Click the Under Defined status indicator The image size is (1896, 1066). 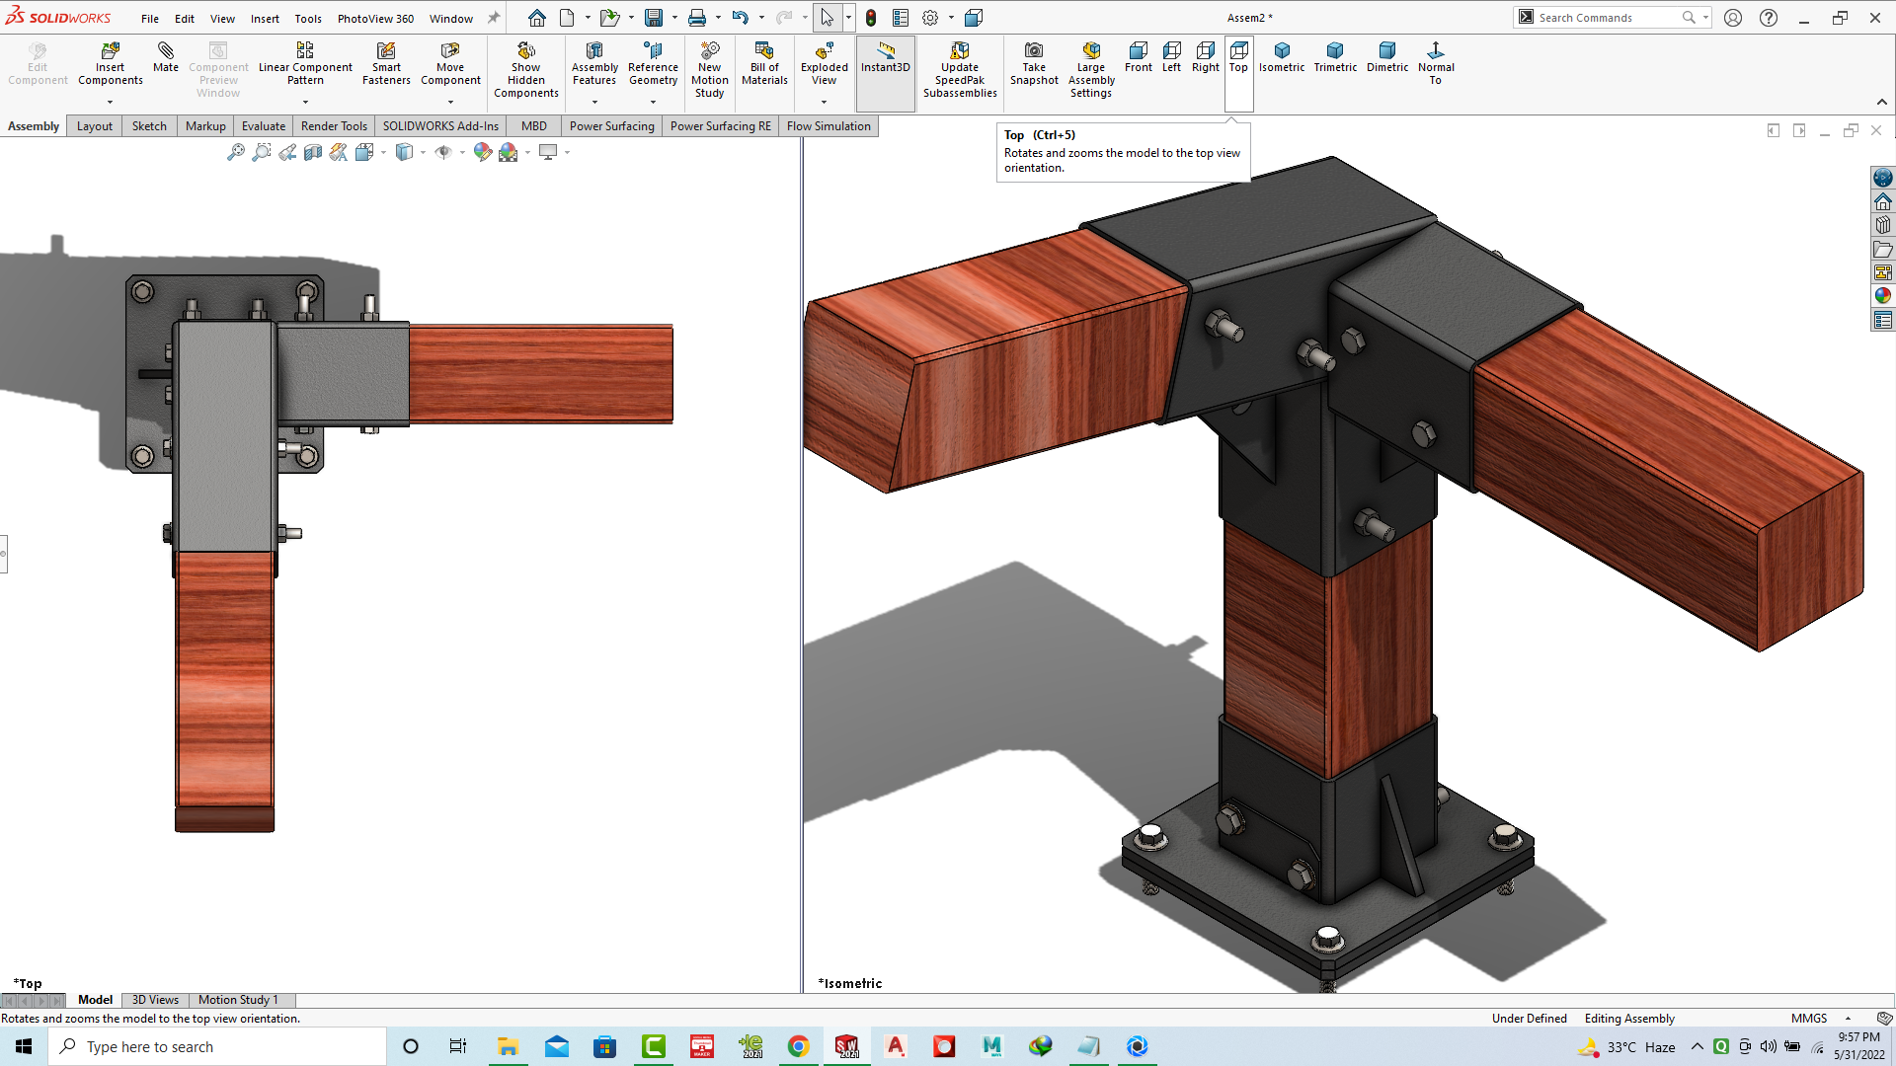[x=1530, y=1018]
